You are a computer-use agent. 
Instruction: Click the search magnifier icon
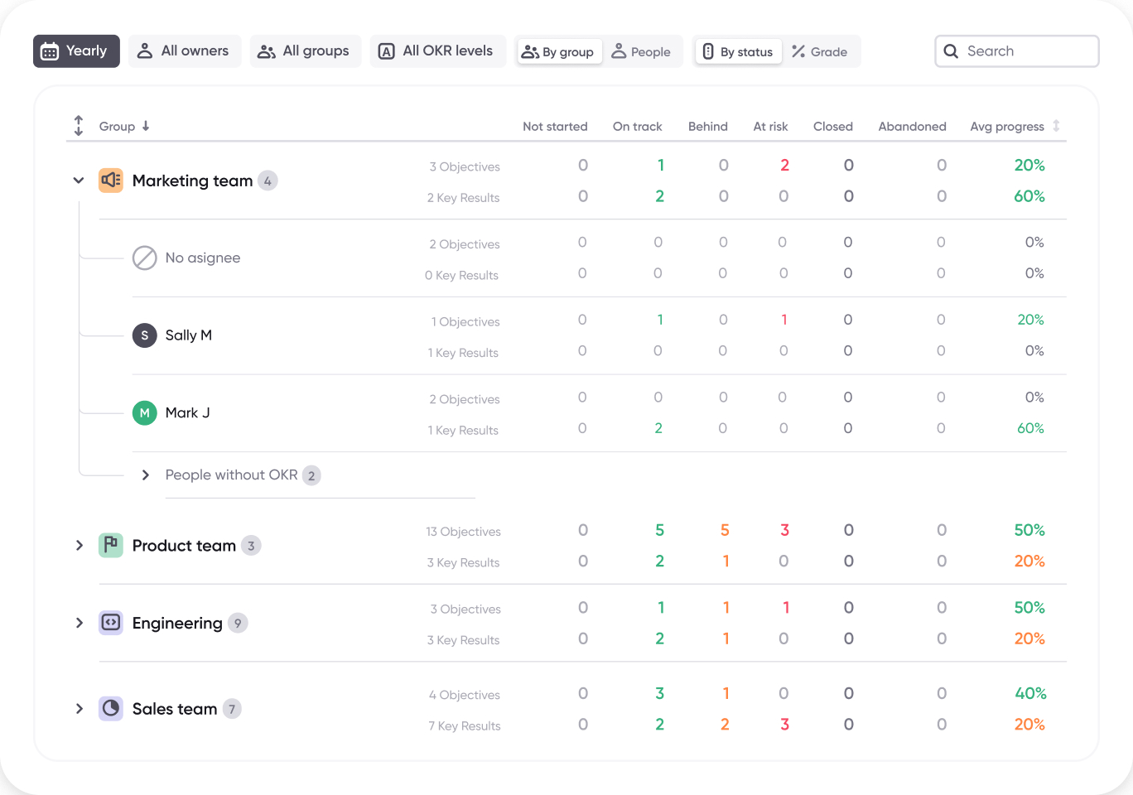pyautogui.click(x=951, y=51)
